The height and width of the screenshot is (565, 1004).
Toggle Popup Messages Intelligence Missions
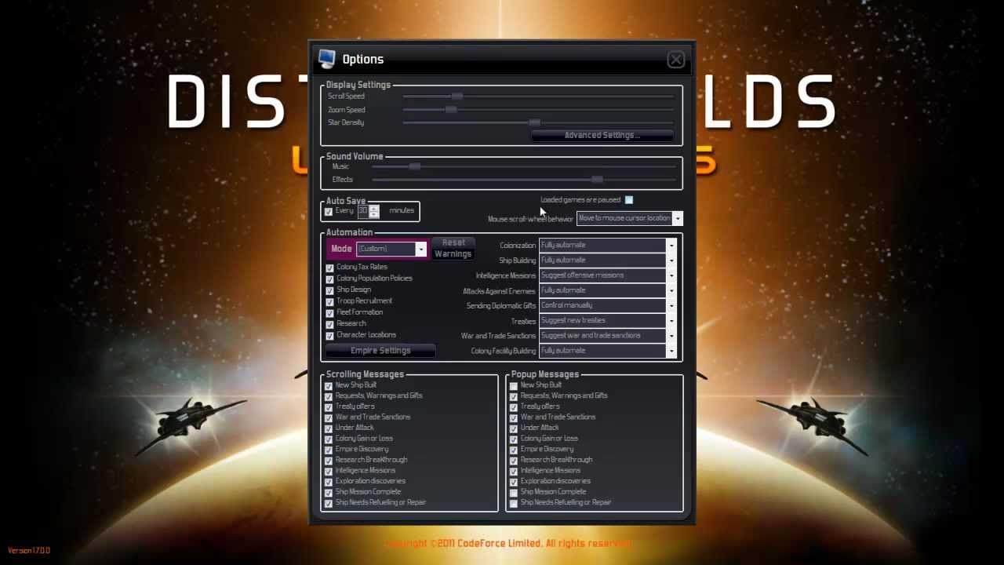click(x=514, y=471)
